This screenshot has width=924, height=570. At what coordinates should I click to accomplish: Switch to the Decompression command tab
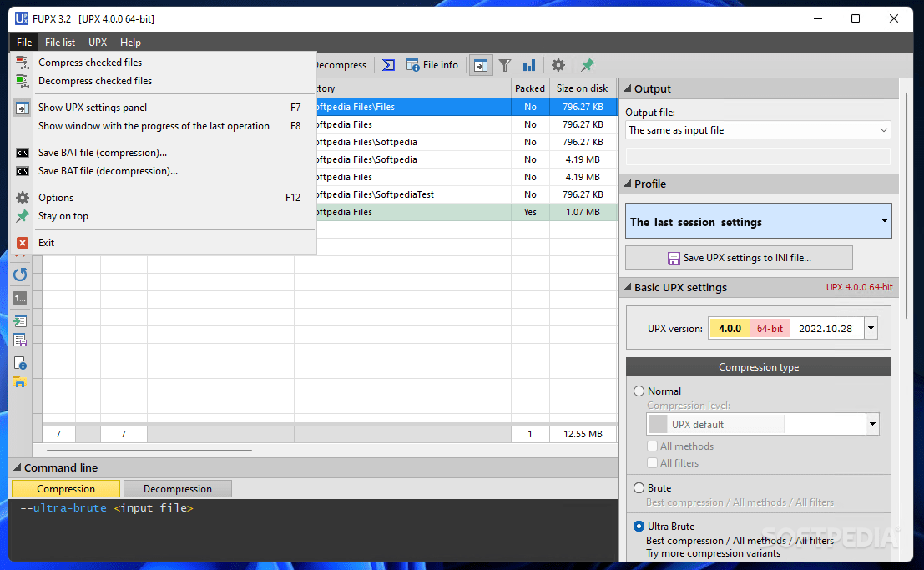click(x=178, y=489)
